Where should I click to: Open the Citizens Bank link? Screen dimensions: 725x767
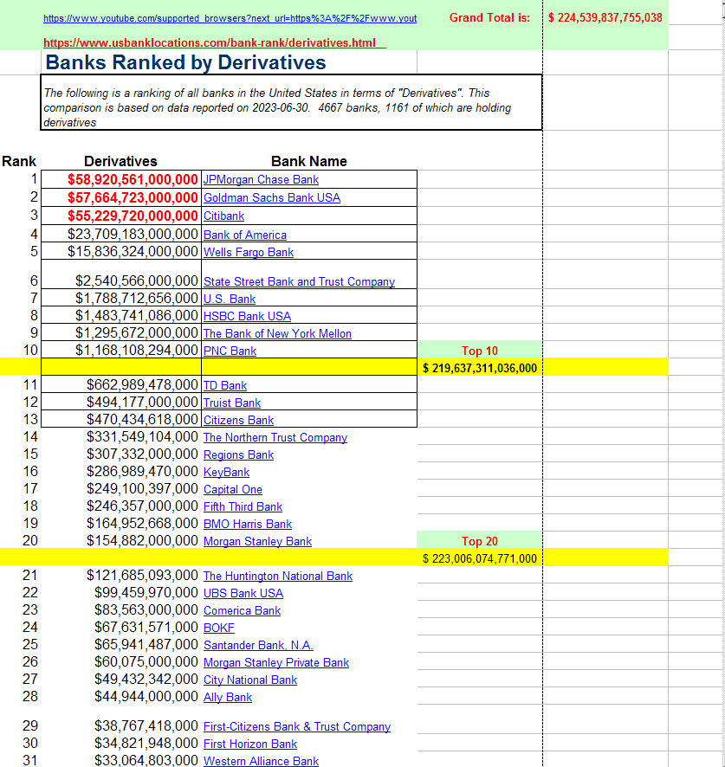tap(238, 420)
